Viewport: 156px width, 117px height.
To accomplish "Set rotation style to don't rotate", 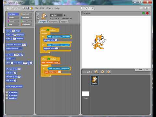I will (38, 19).
